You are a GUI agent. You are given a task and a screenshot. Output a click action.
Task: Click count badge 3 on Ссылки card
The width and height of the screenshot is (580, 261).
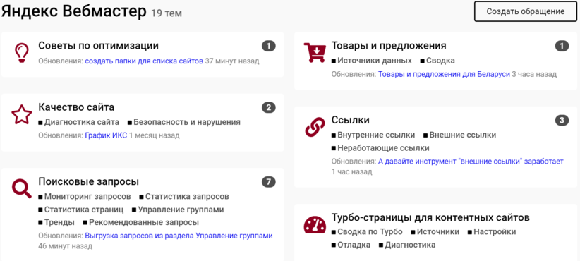pyautogui.click(x=562, y=121)
